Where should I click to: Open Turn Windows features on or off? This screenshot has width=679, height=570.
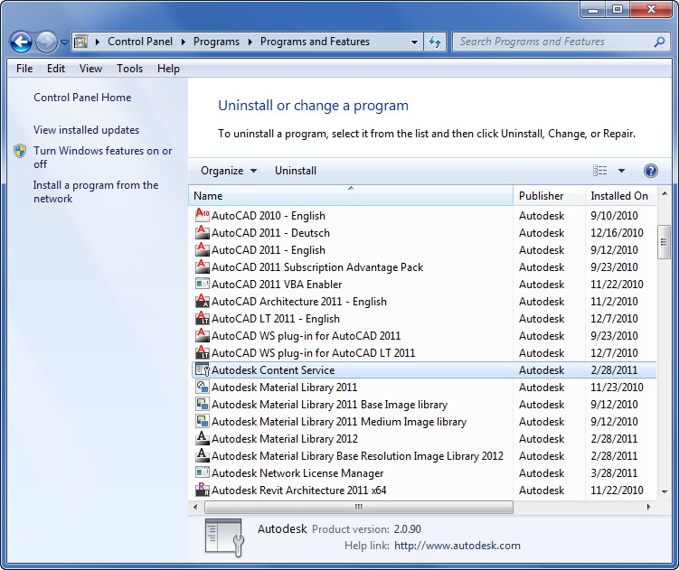coord(103,157)
